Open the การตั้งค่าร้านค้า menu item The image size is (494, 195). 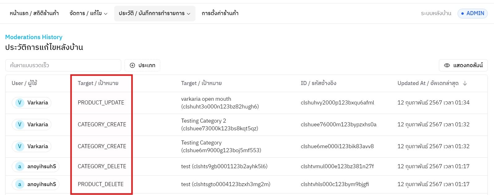click(x=220, y=13)
